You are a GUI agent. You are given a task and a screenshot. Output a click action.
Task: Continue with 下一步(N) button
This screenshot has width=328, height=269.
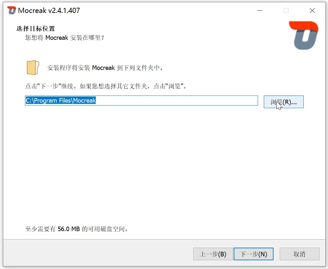pyautogui.click(x=253, y=254)
